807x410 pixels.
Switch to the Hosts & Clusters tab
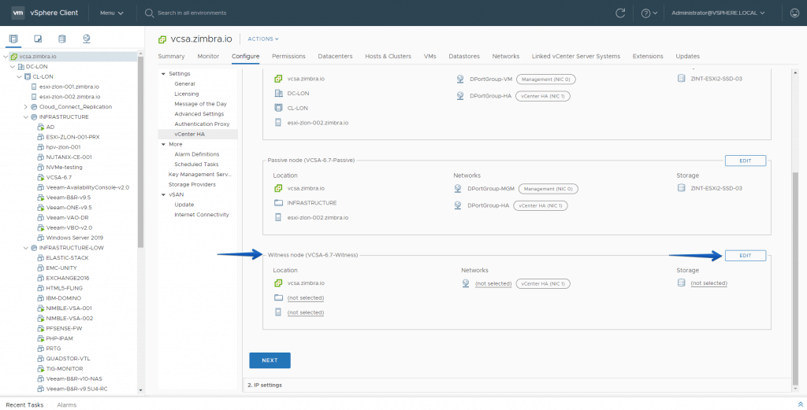pyautogui.click(x=388, y=56)
